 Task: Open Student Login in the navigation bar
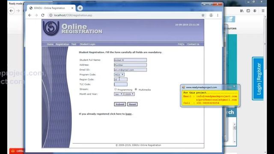pos(87,44)
